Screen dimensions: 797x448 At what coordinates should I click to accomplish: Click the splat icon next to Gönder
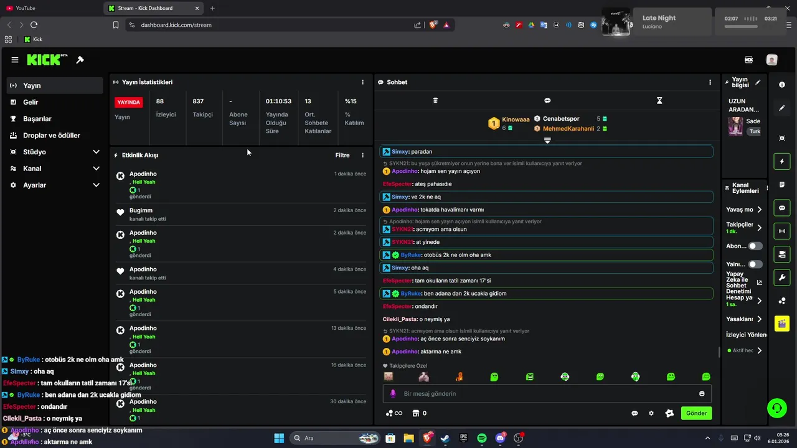tap(669, 413)
